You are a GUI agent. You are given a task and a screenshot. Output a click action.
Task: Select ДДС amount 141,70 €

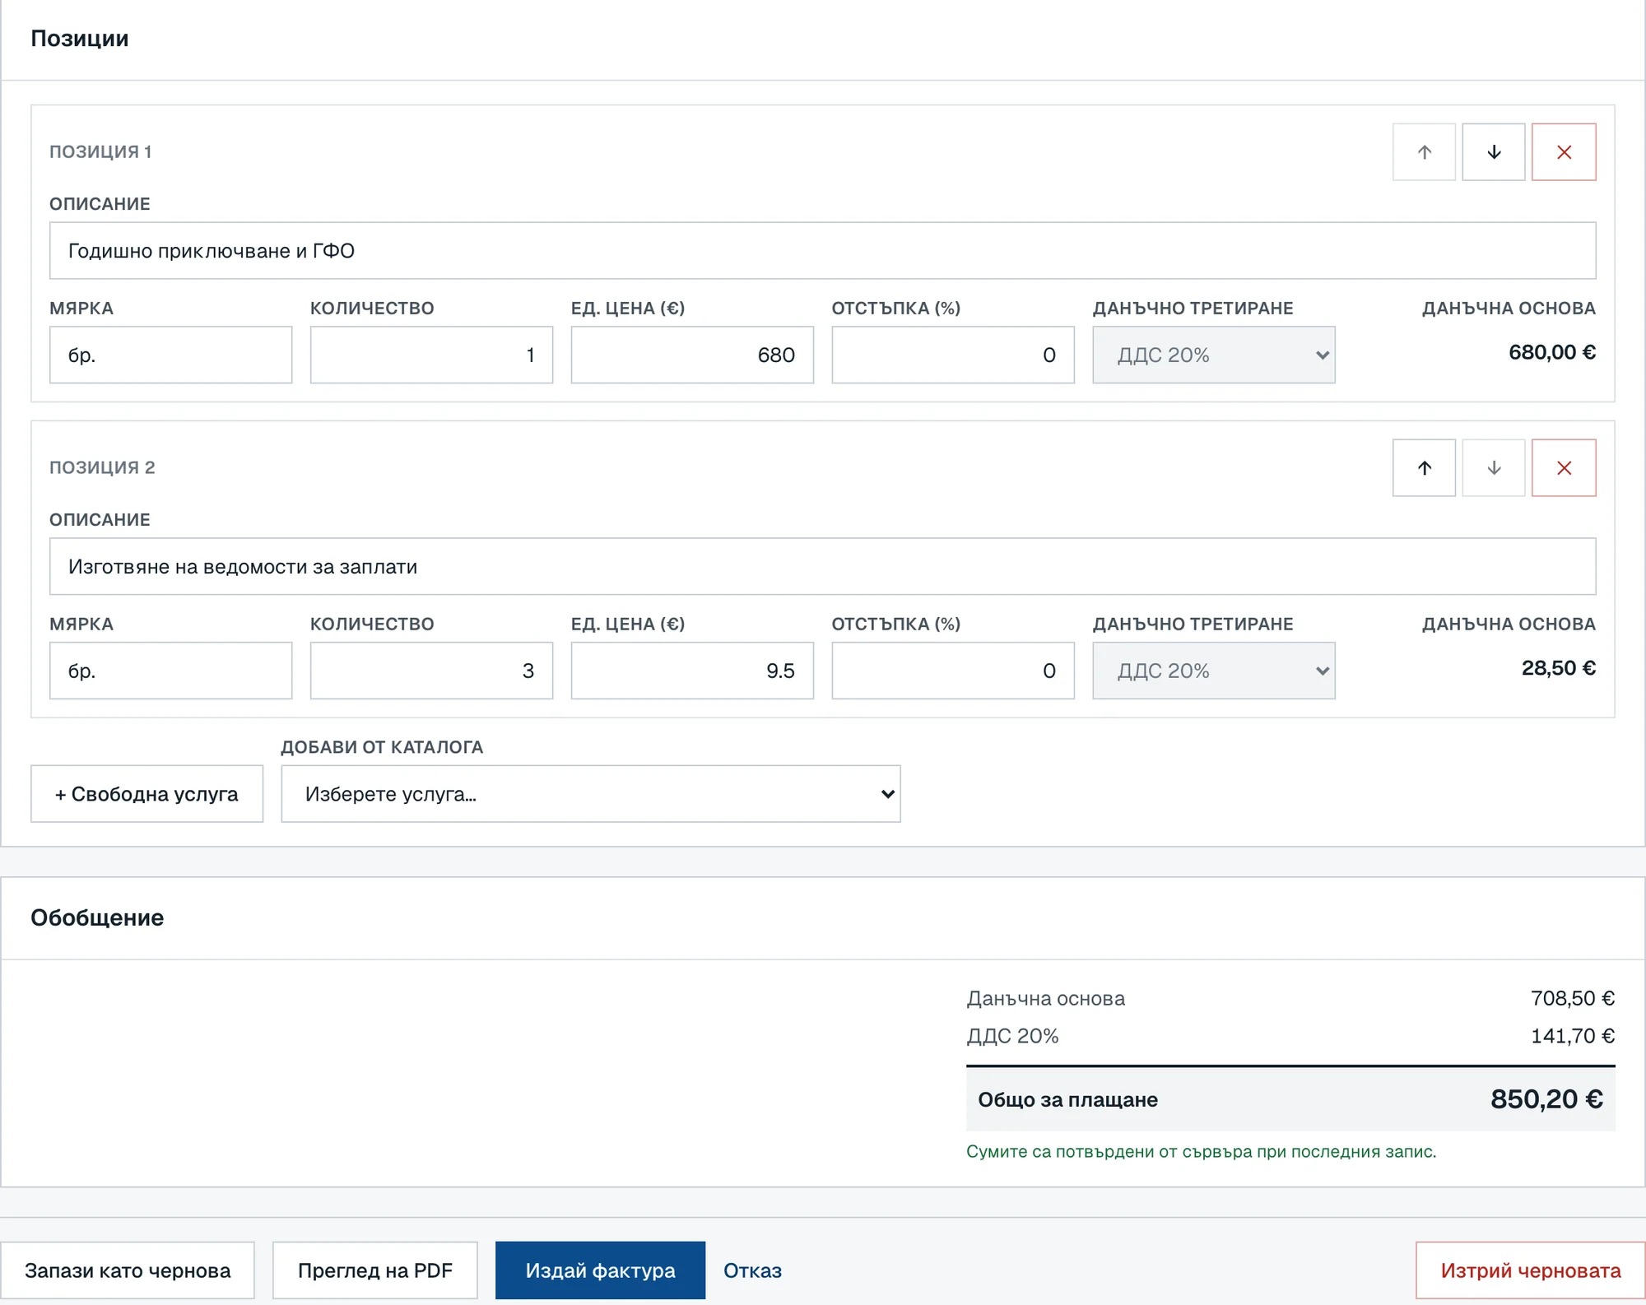click(1573, 1036)
